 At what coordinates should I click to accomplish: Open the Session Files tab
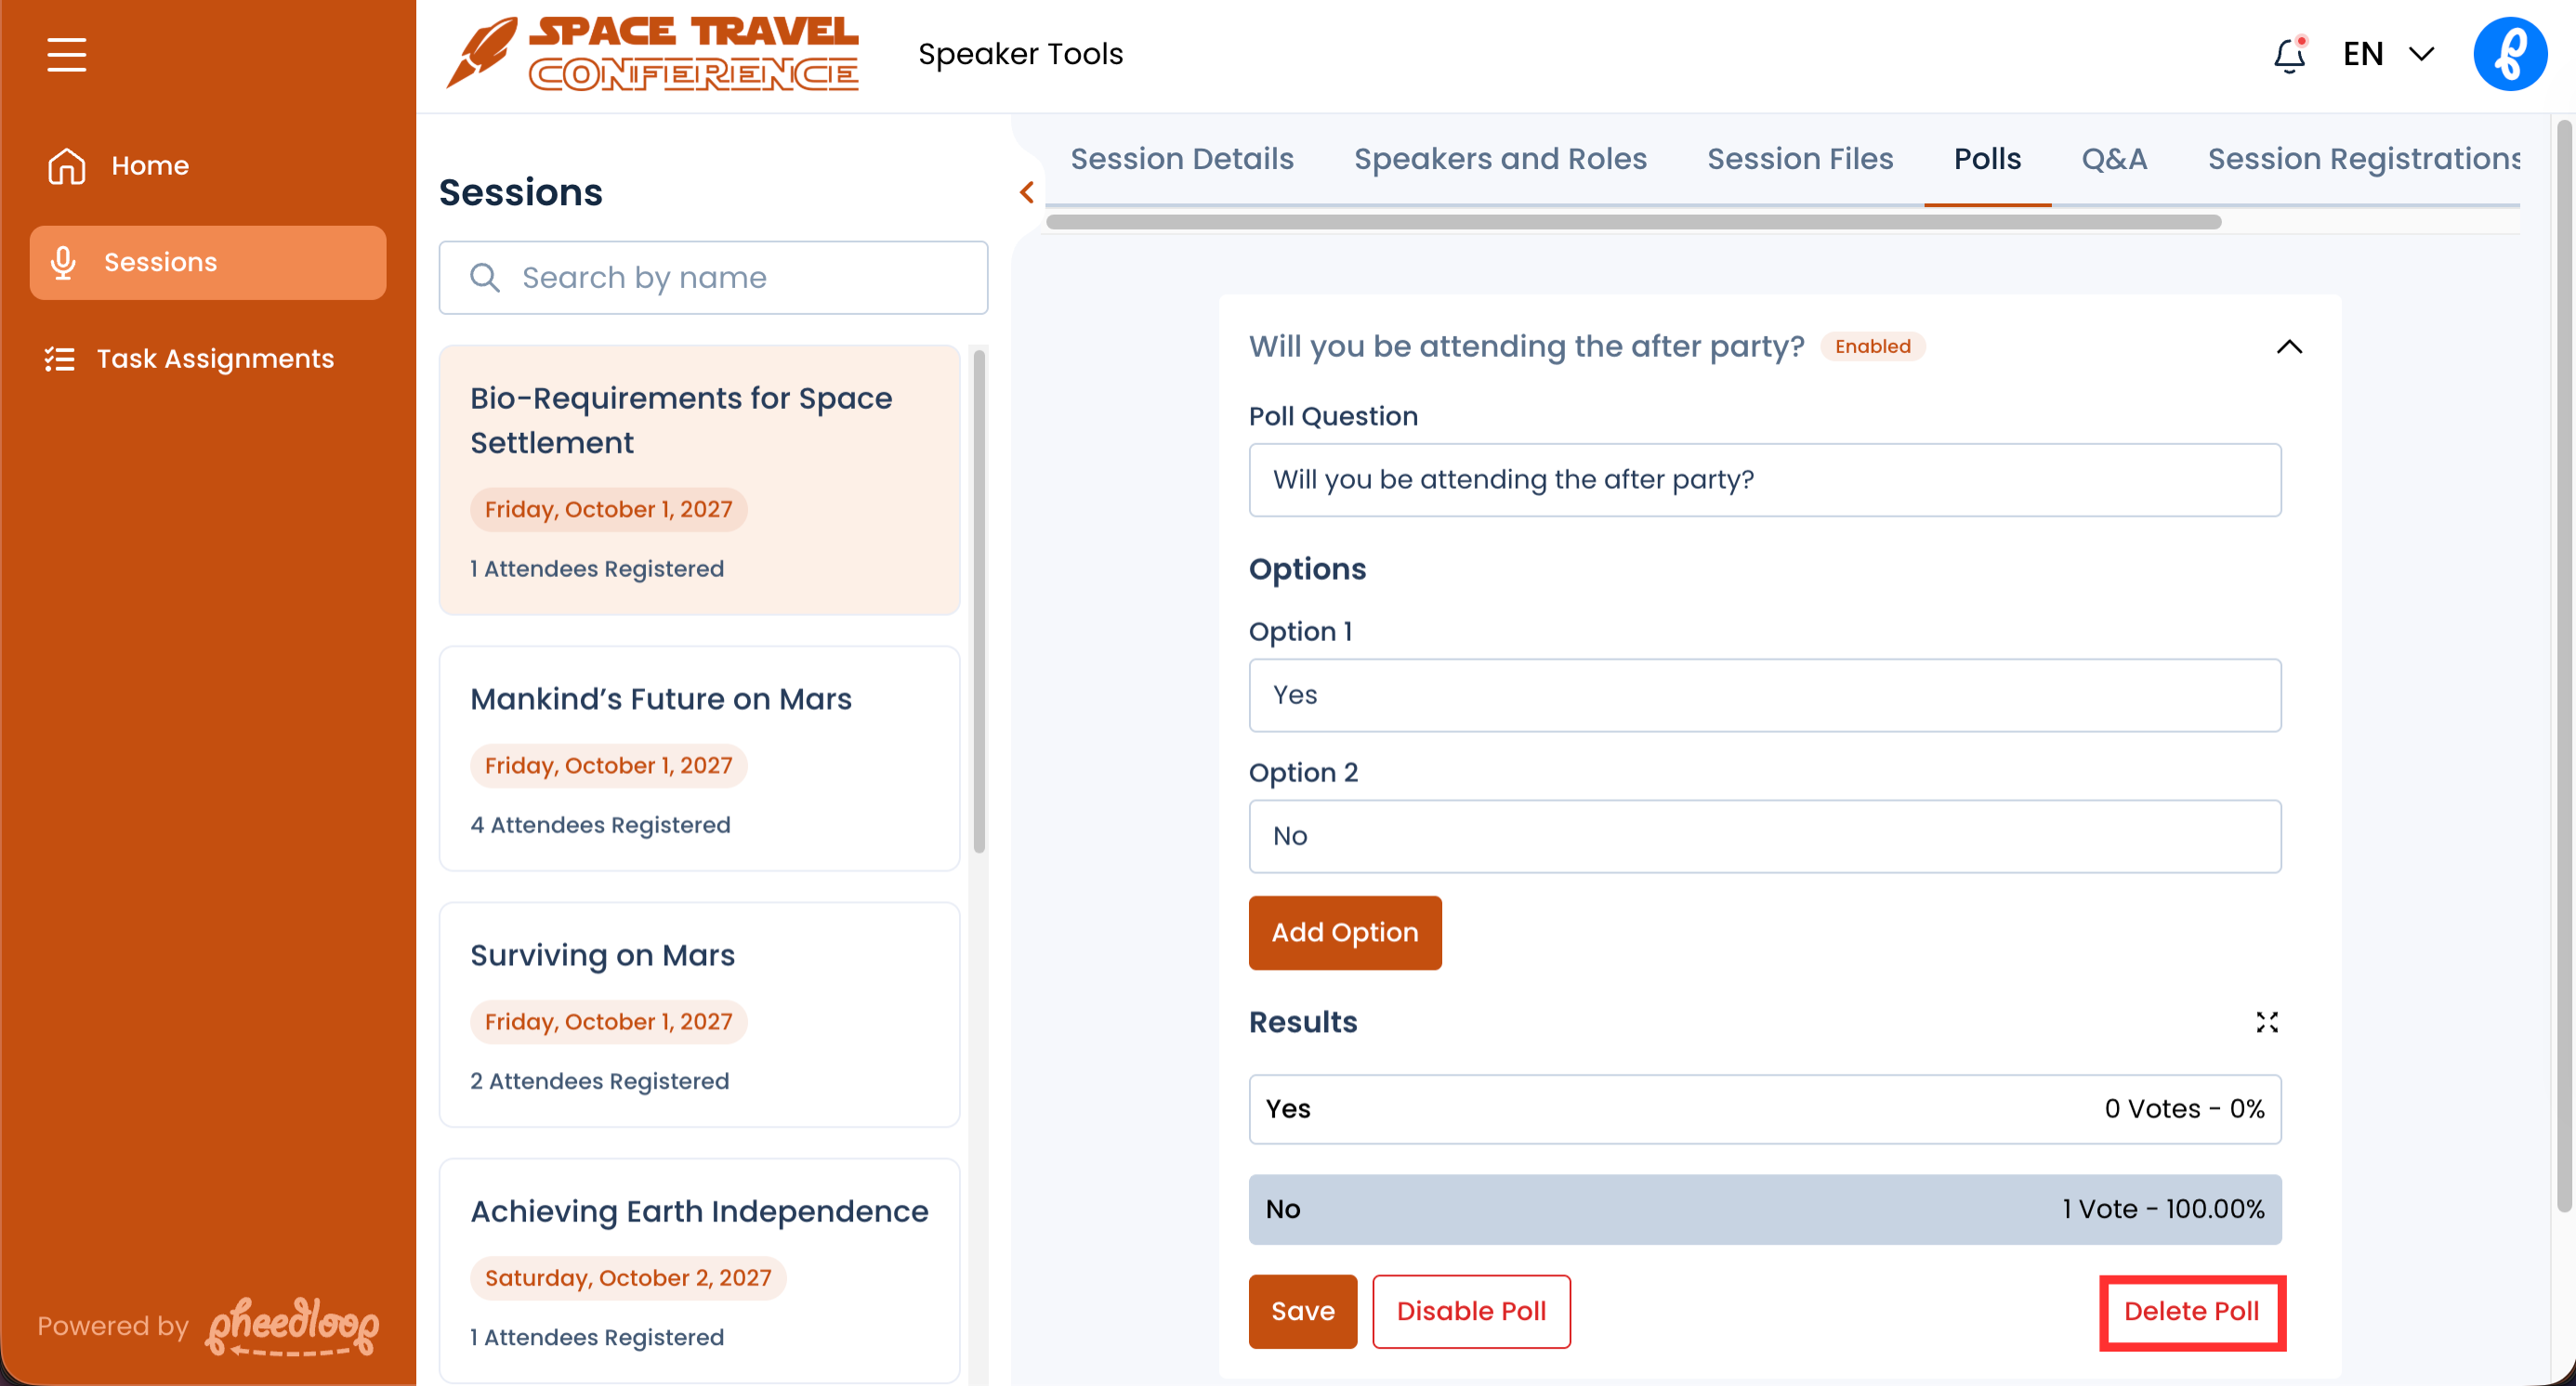click(1799, 159)
